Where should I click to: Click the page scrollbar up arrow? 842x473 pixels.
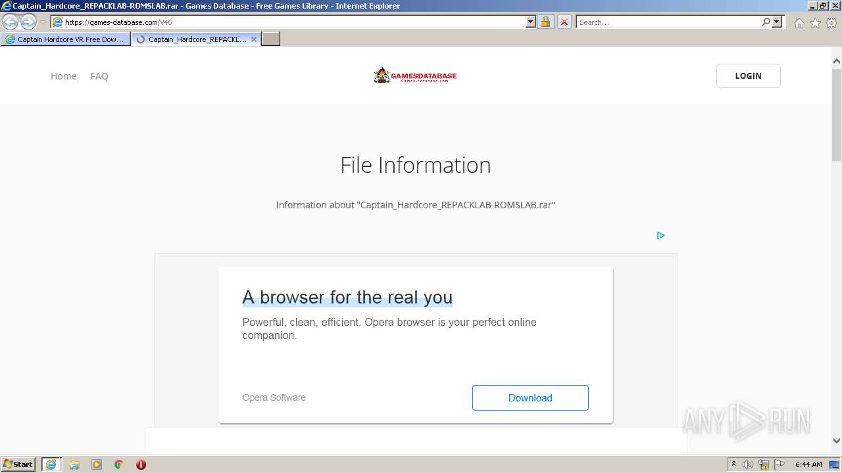[837, 61]
